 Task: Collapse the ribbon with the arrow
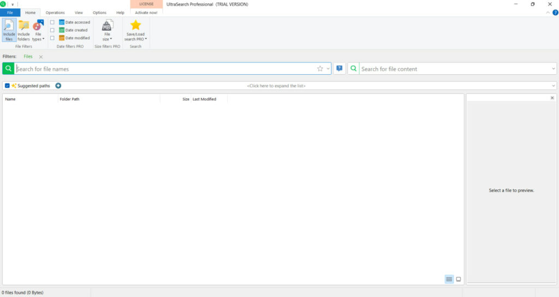pyautogui.click(x=548, y=13)
